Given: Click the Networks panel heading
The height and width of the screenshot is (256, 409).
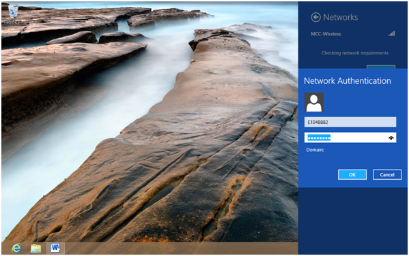Looking at the screenshot, I should (341, 17).
